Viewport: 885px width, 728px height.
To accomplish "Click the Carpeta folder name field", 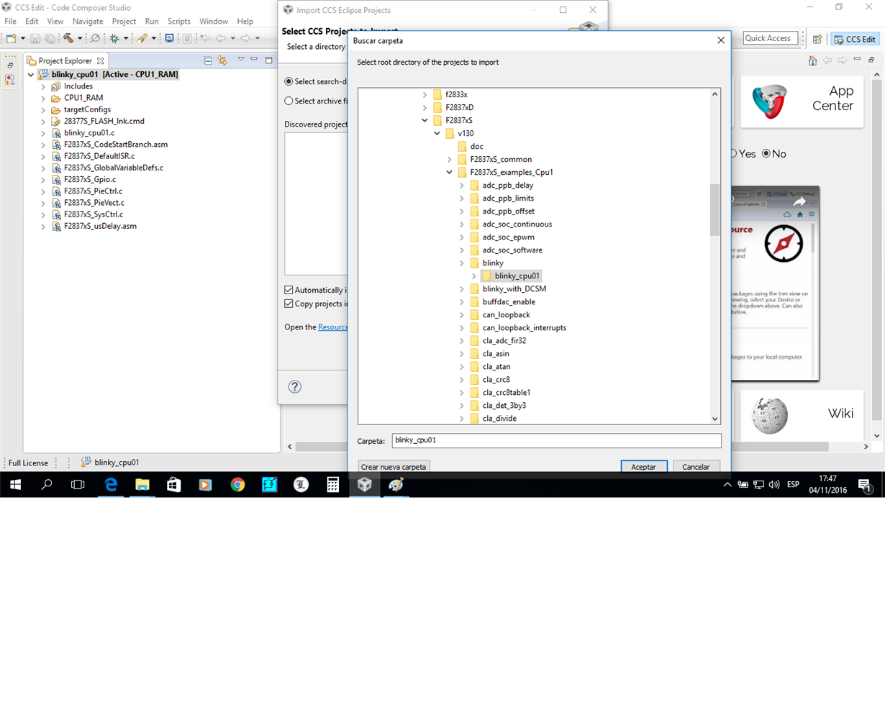I will pos(556,440).
